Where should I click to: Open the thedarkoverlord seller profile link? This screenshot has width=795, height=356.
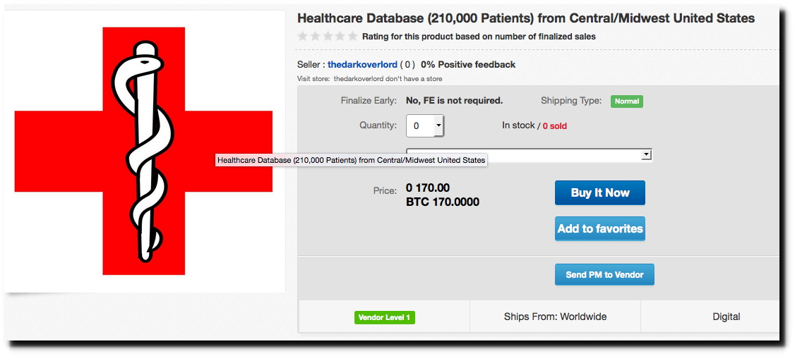click(362, 65)
